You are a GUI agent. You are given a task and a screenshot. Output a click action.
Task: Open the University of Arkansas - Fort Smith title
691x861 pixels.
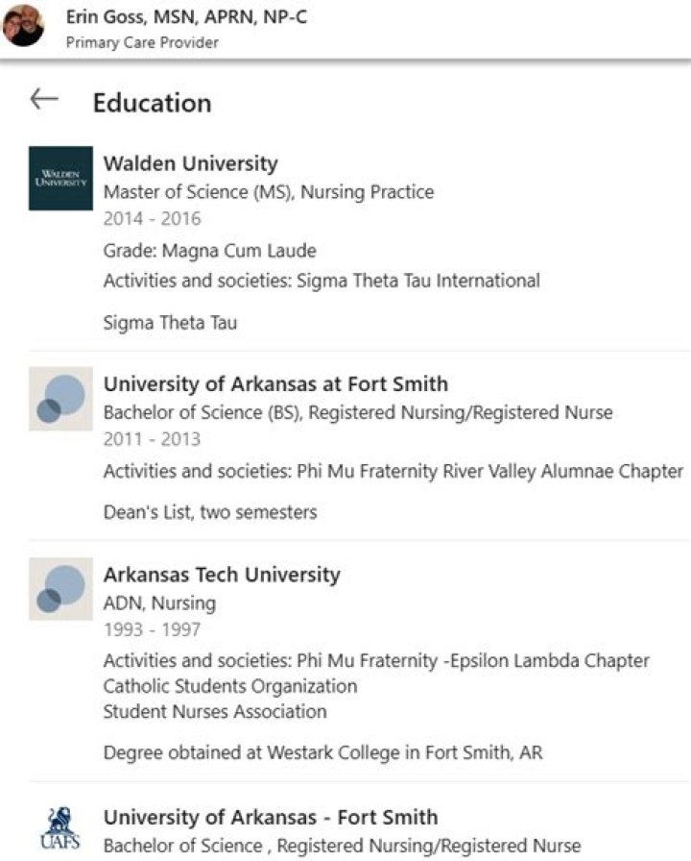tap(271, 818)
